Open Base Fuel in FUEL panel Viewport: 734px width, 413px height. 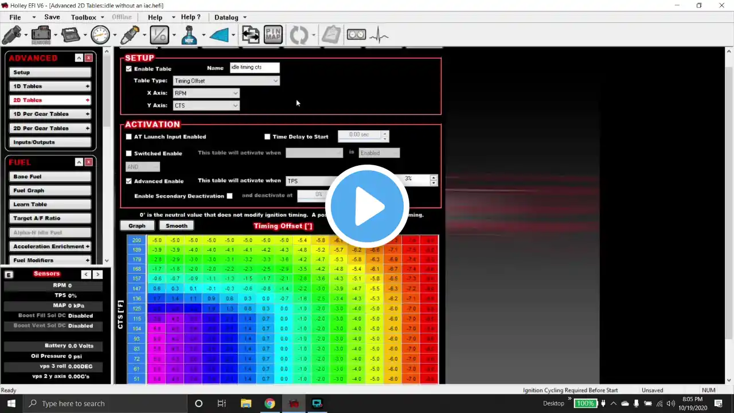50,177
